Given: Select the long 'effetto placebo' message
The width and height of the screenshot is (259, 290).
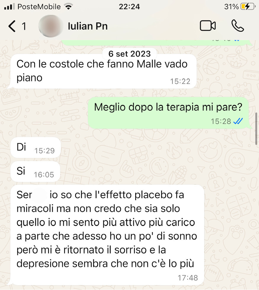Looking at the screenshot, I should point(107,235).
